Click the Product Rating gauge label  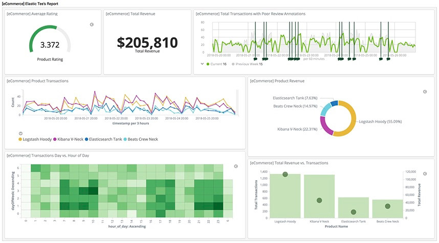click(x=50, y=59)
